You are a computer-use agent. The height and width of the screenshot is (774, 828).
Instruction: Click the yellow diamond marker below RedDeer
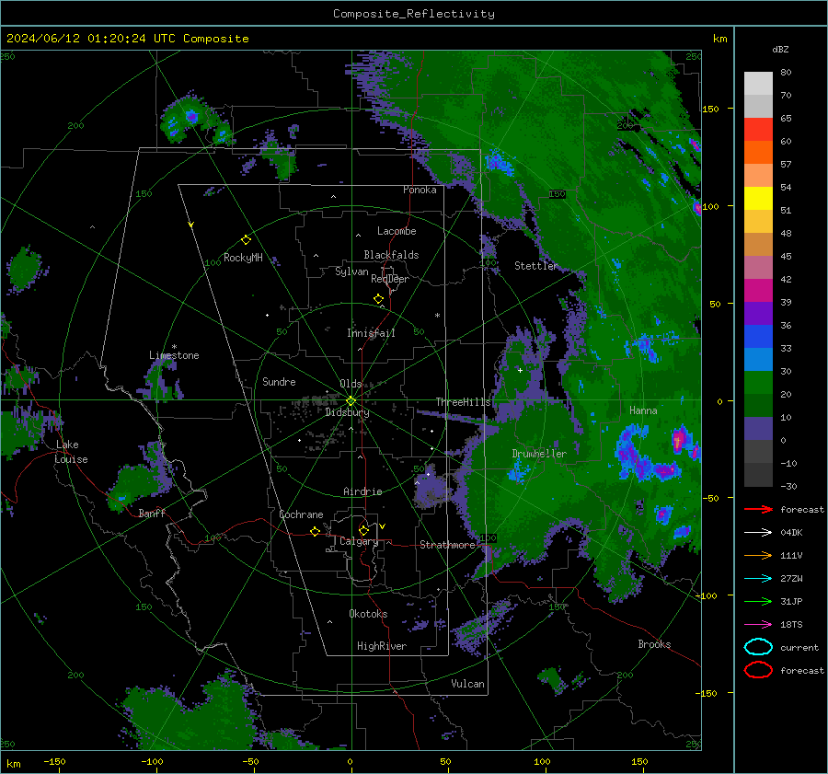tap(379, 299)
